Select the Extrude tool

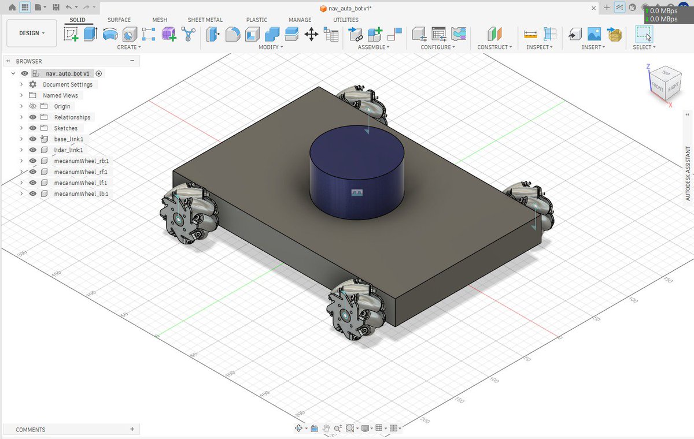point(90,34)
